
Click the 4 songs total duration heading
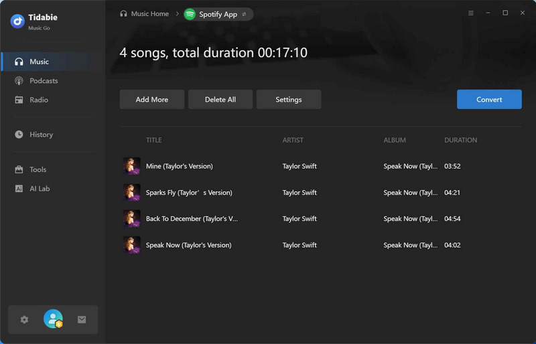click(213, 53)
